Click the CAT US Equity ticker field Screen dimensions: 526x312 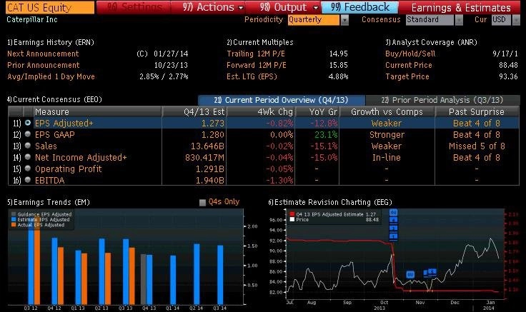[50, 7]
